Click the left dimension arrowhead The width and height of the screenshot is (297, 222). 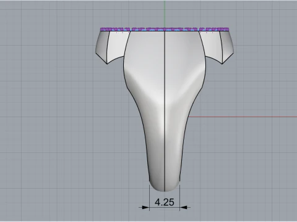point(144,207)
